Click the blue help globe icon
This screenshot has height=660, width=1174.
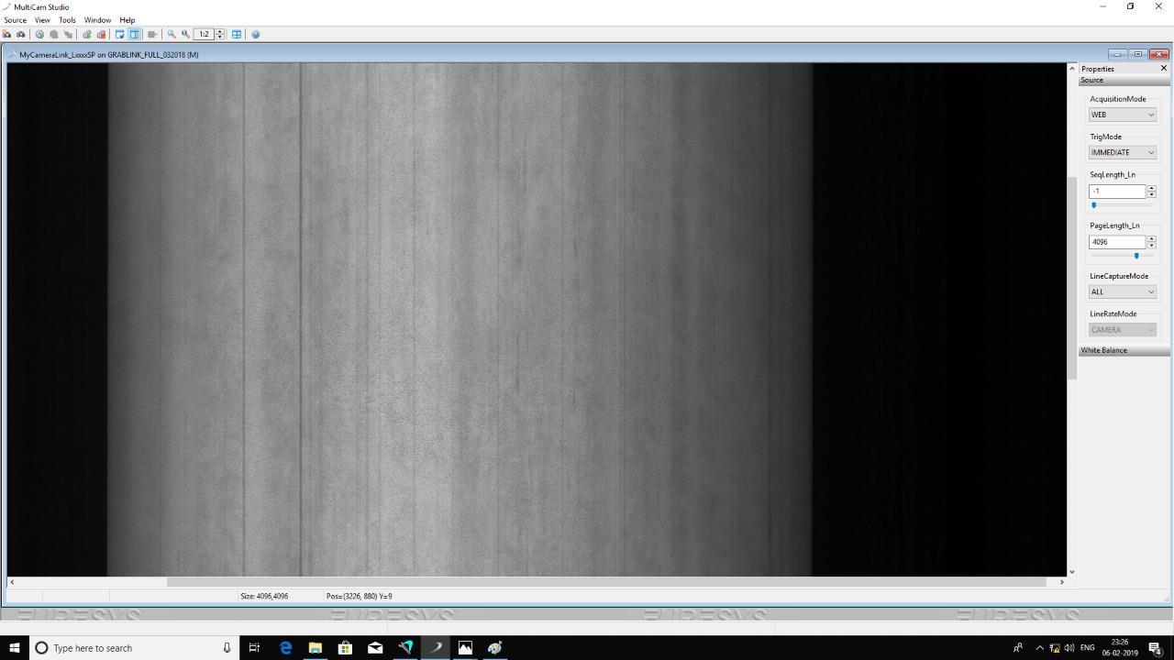(x=256, y=34)
